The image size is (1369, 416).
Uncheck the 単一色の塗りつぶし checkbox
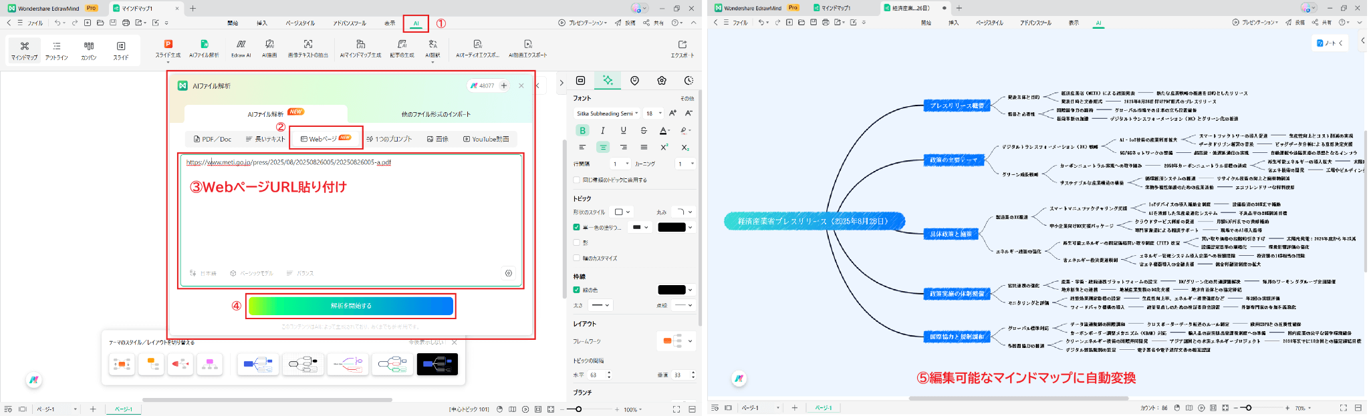[577, 227]
